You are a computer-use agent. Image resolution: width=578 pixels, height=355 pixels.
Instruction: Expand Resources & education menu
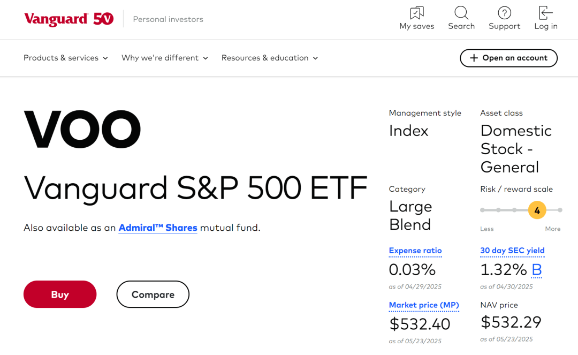270,58
